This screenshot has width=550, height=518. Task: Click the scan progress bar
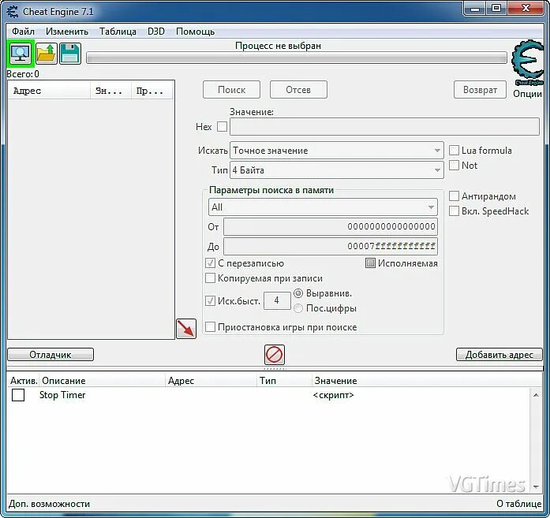pos(297,58)
